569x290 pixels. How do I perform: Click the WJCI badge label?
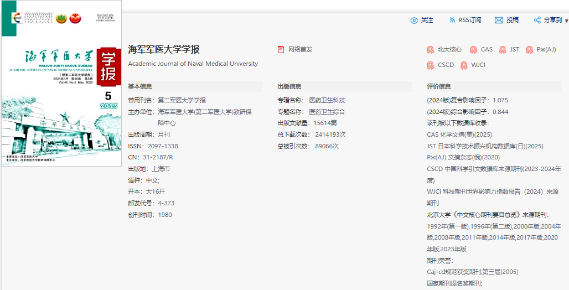[x=478, y=65]
